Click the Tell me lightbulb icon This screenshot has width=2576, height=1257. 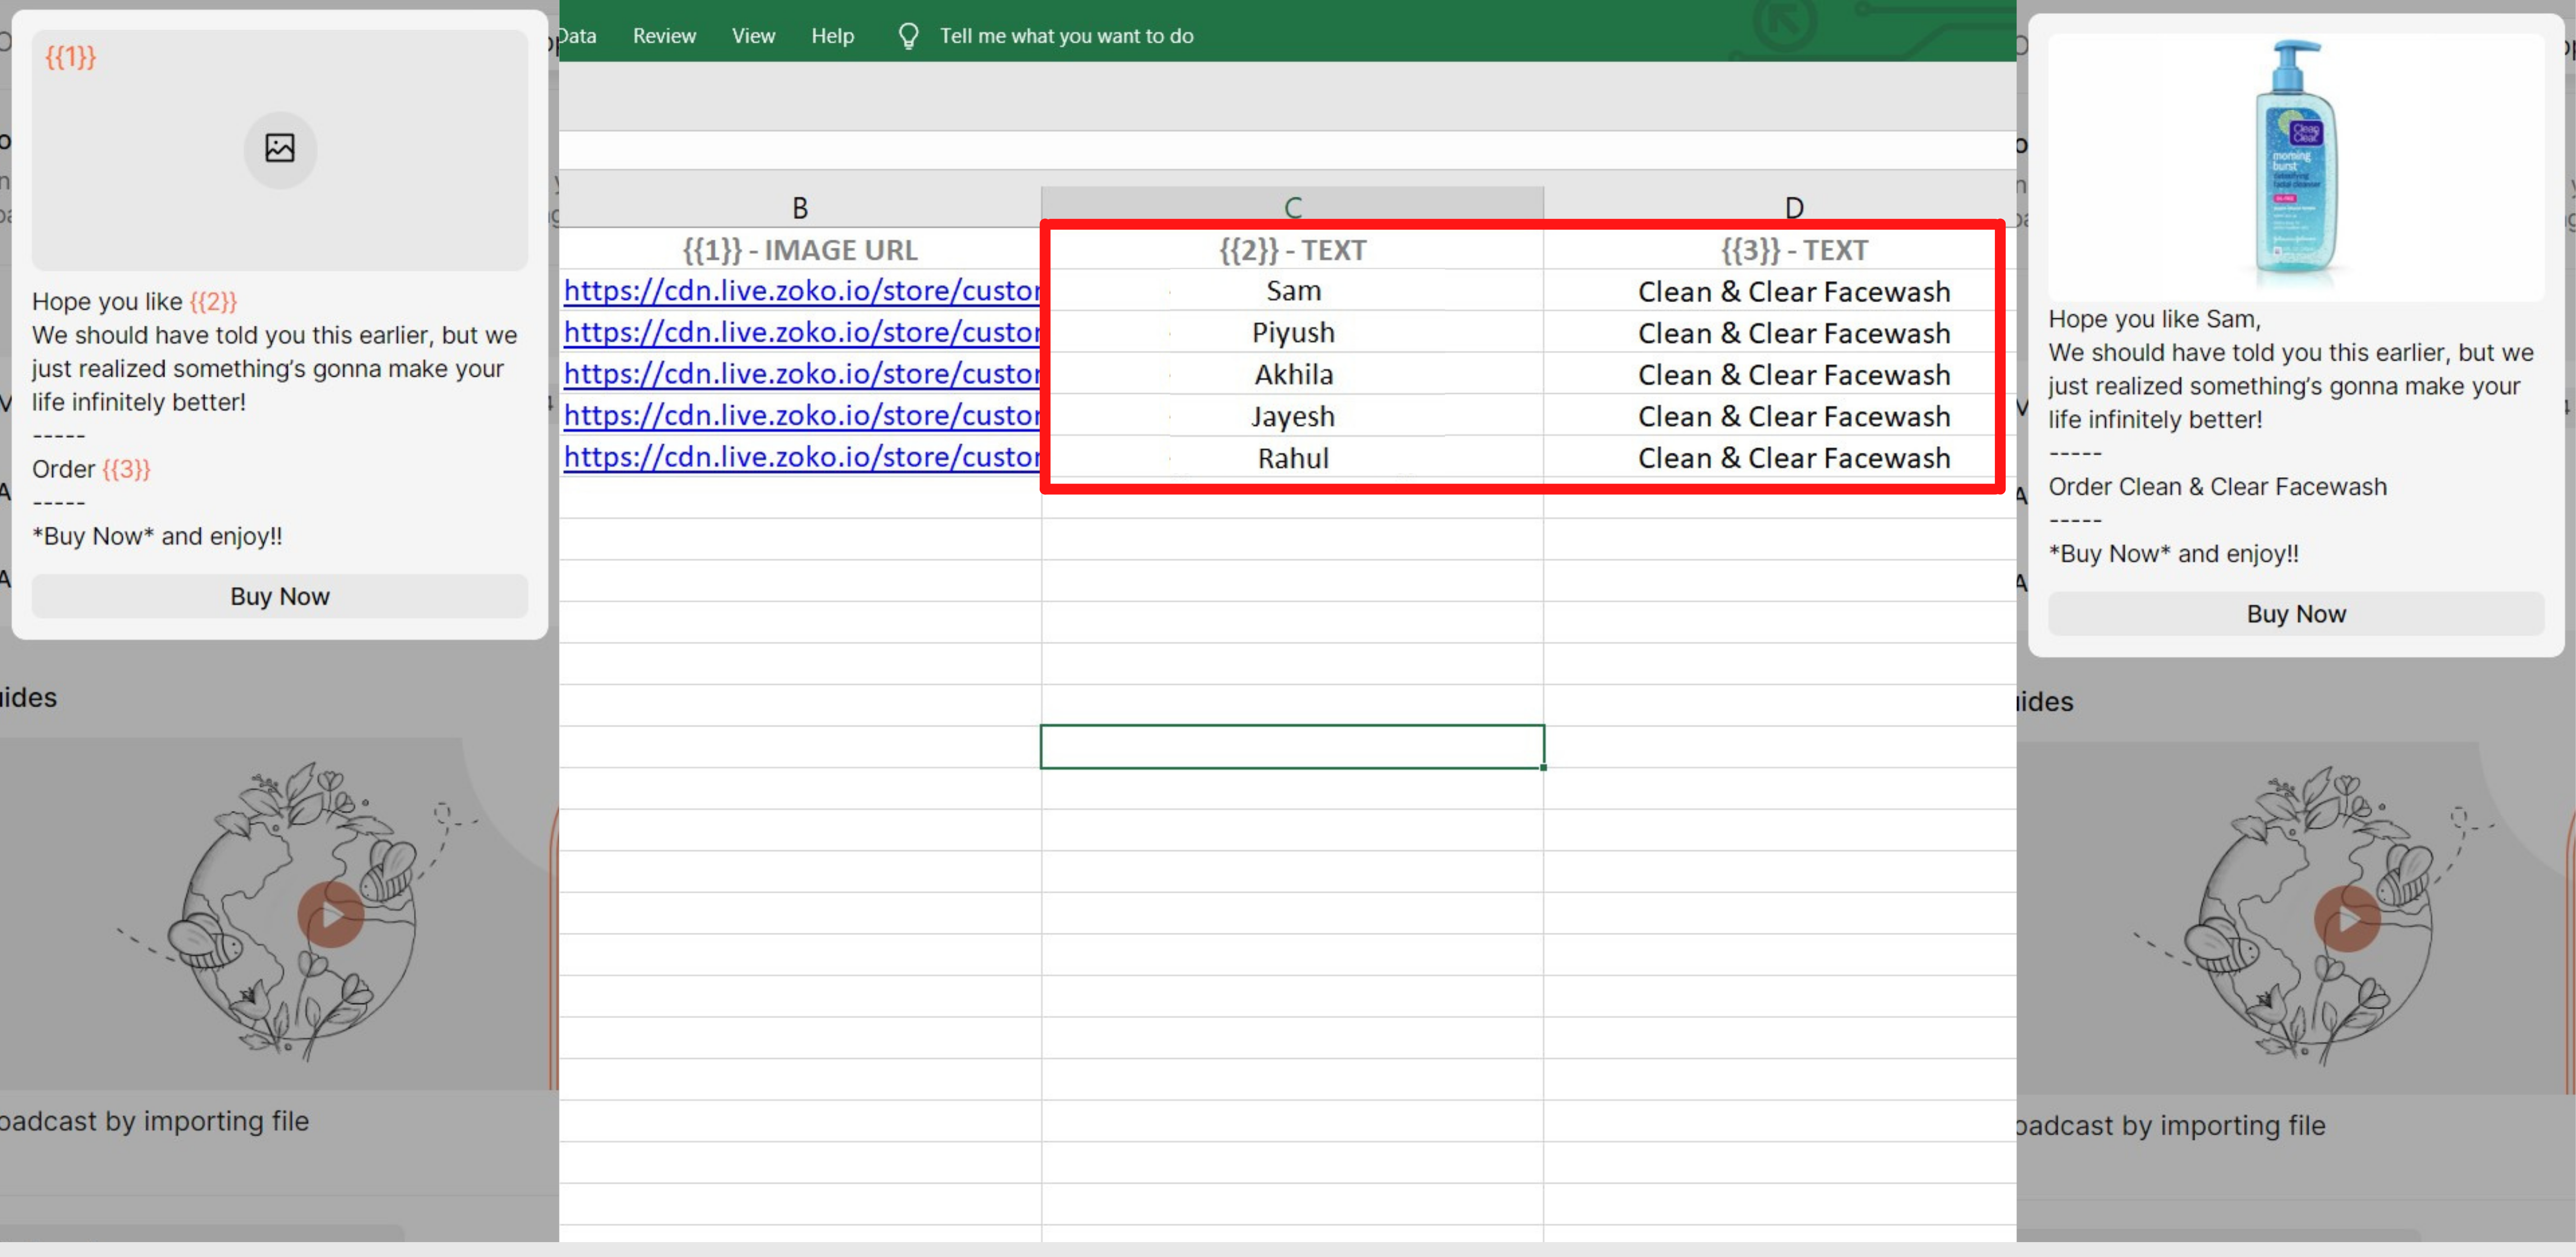click(908, 36)
